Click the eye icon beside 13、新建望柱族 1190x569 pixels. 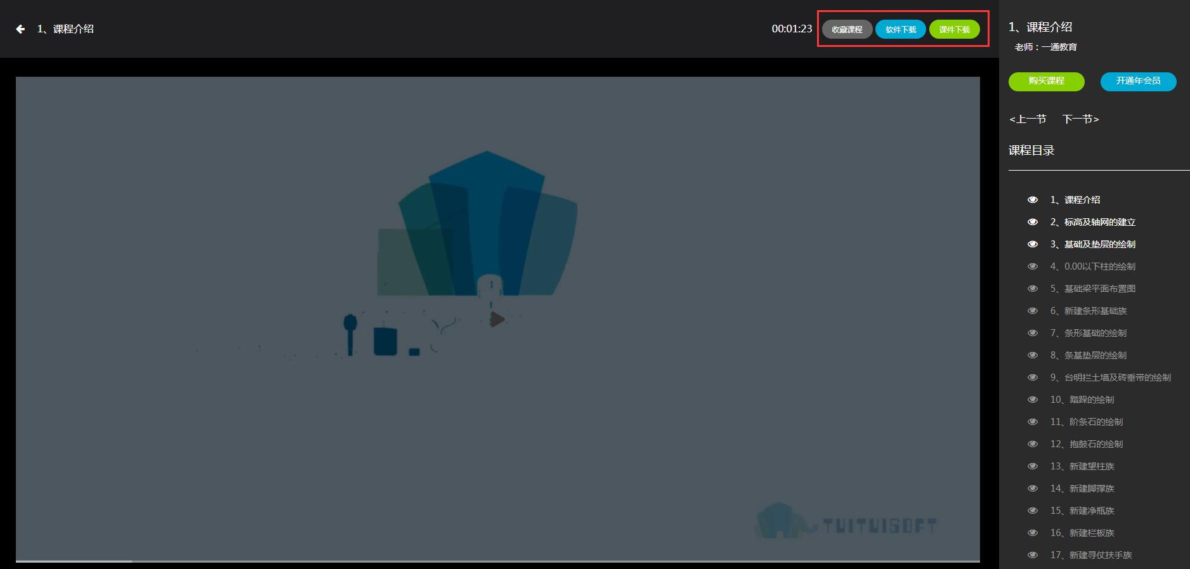[1033, 466]
